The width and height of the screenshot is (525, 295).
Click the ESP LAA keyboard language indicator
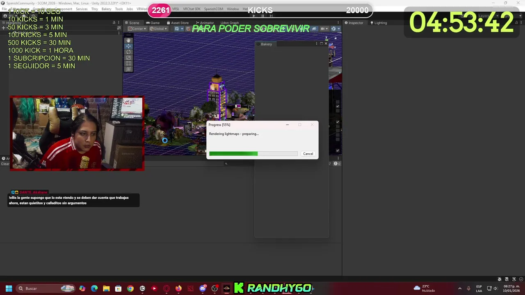click(x=479, y=288)
